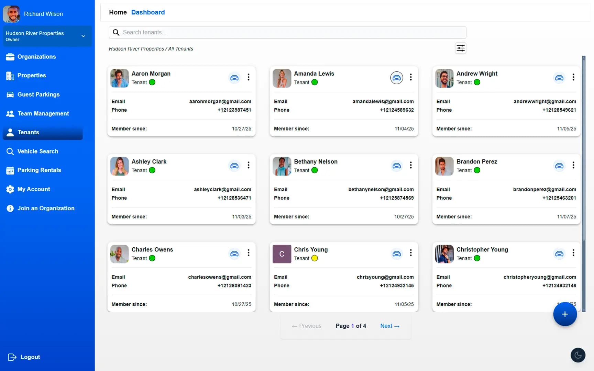Go to the Next page of tenants
This screenshot has height=371, width=594.
pyautogui.click(x=389, y=326)
